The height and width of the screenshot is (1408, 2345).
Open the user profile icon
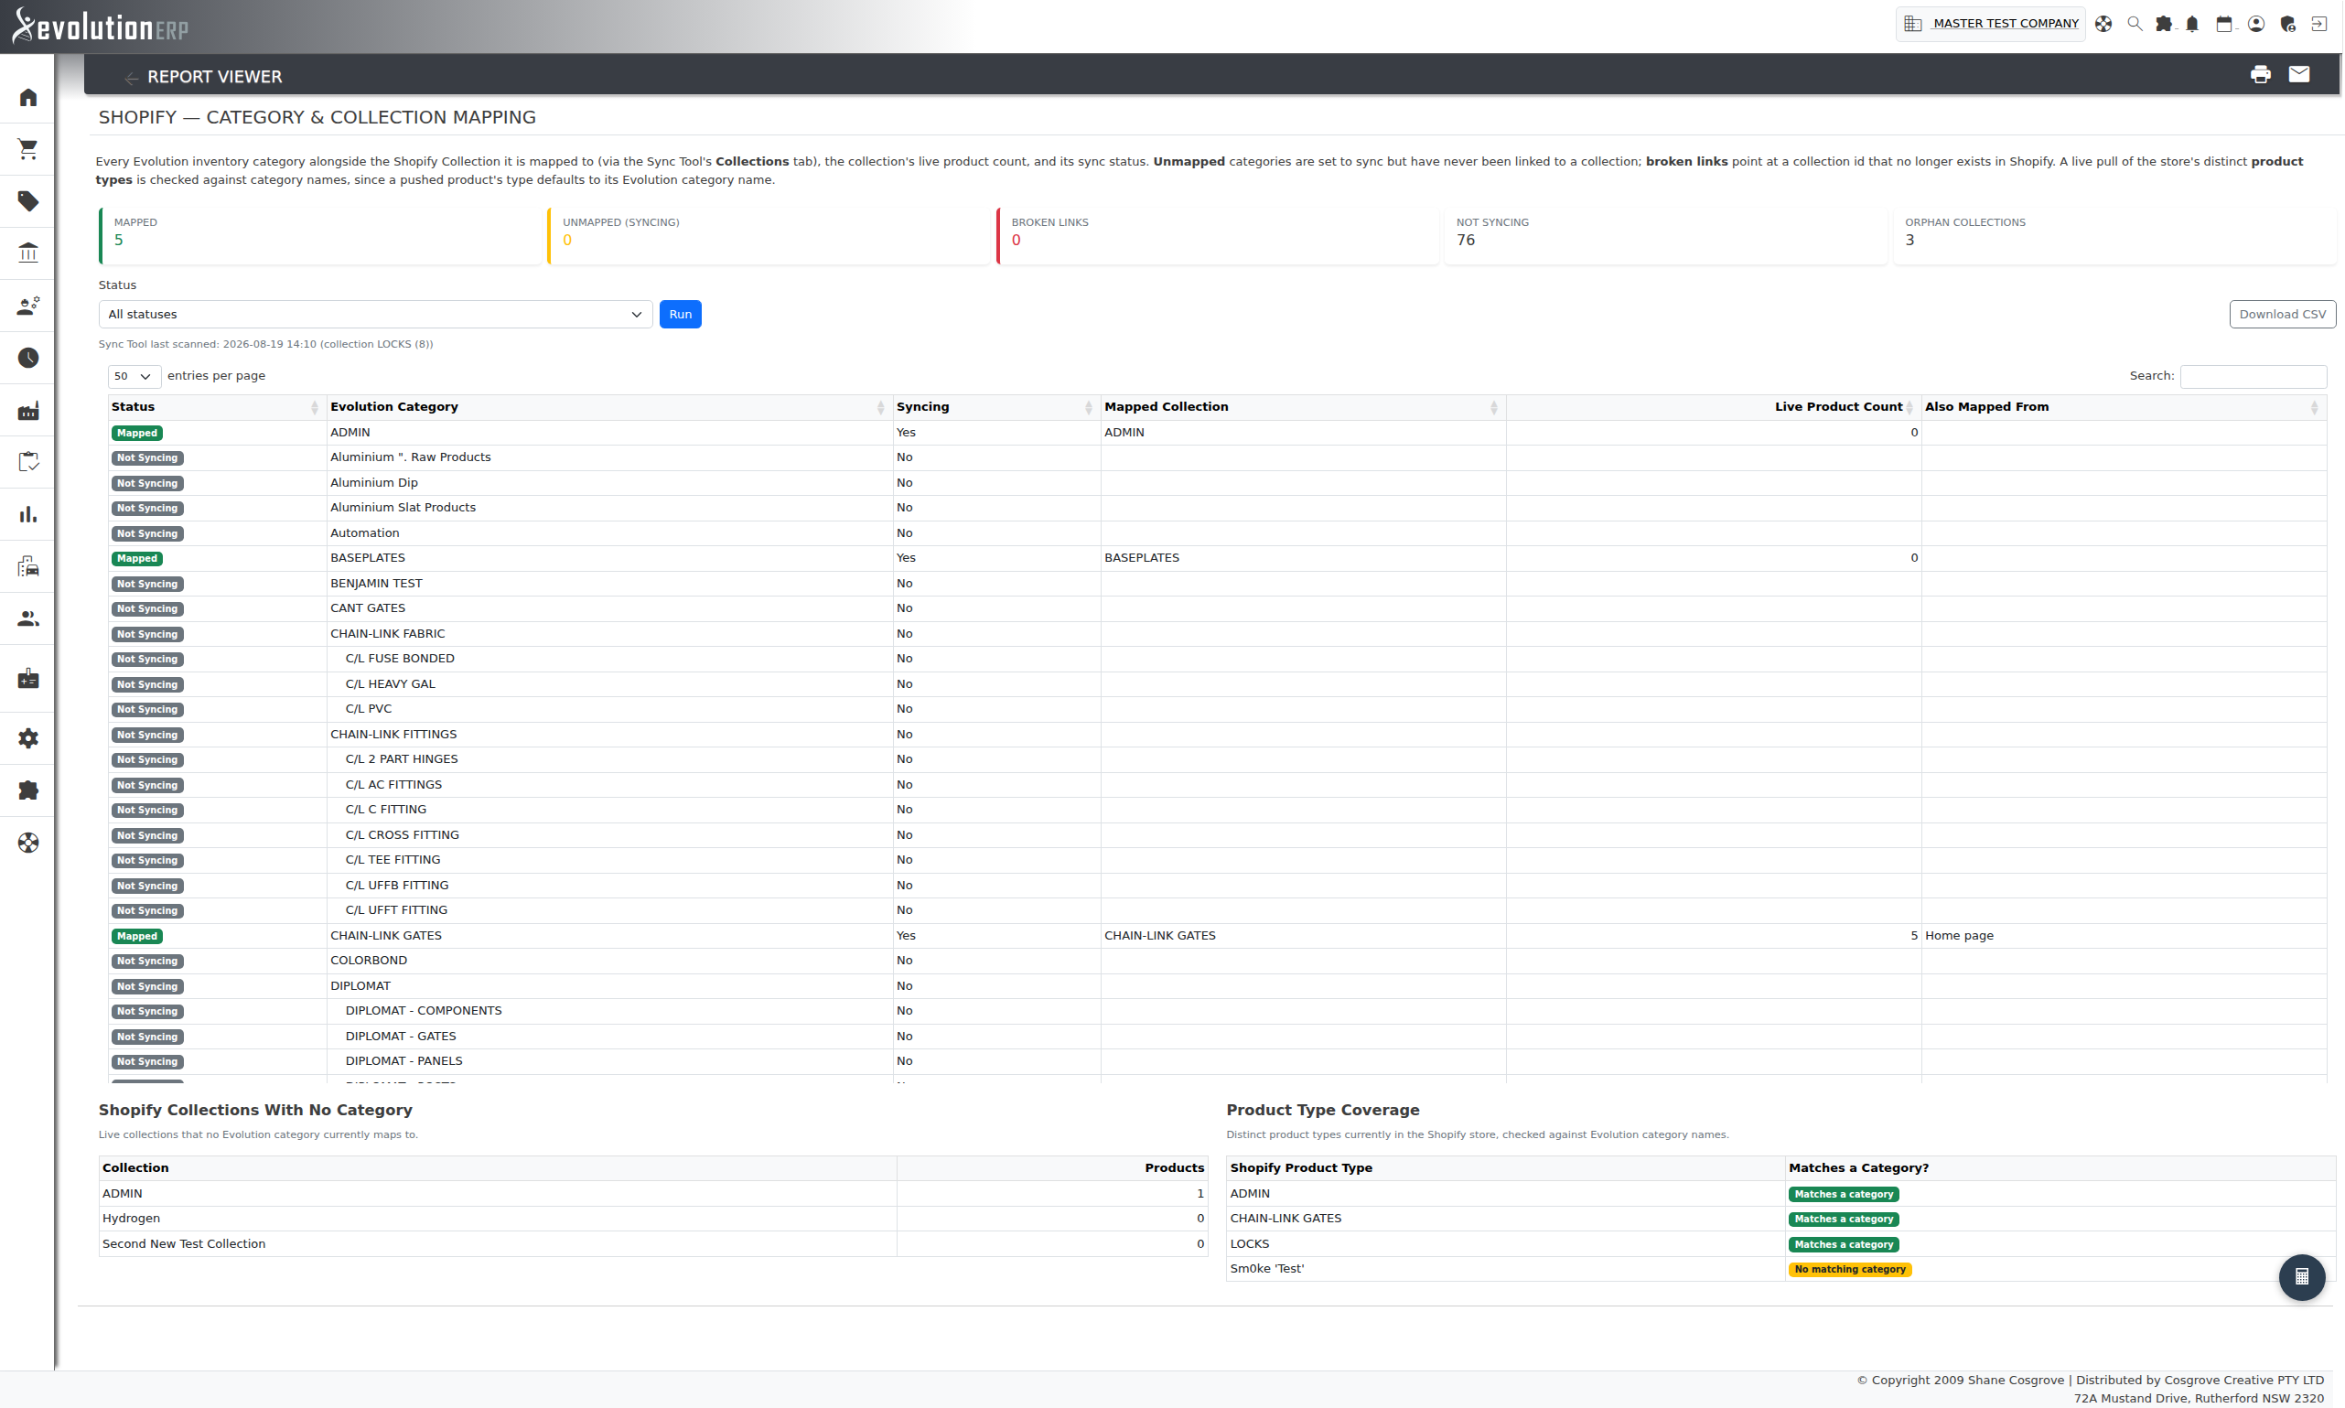pyautogui.click(x=2257, y=24)
